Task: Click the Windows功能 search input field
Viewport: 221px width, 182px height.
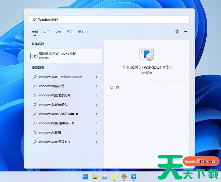Action: point(109,20)
